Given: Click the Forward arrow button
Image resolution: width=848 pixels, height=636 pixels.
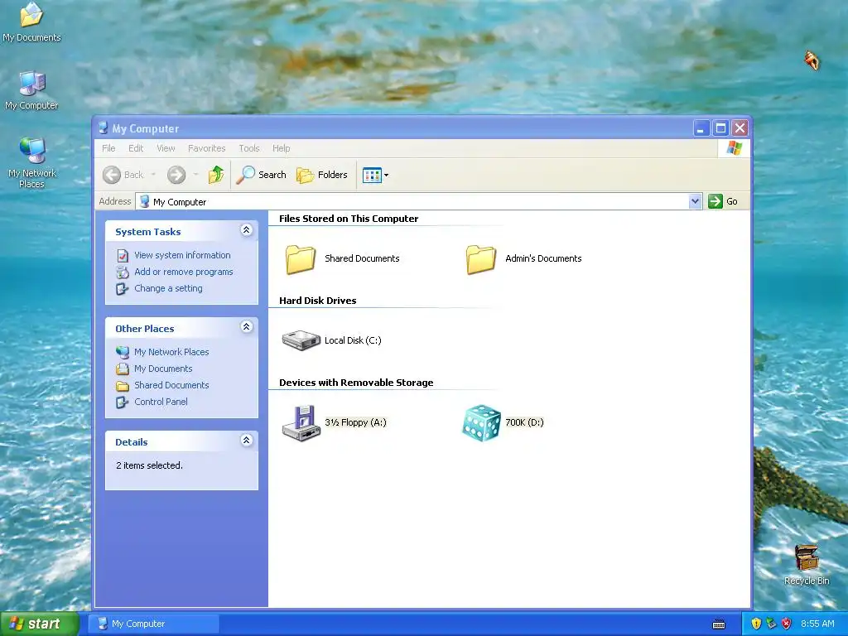Looking at the screenshot, I should (x=176, y=175).
